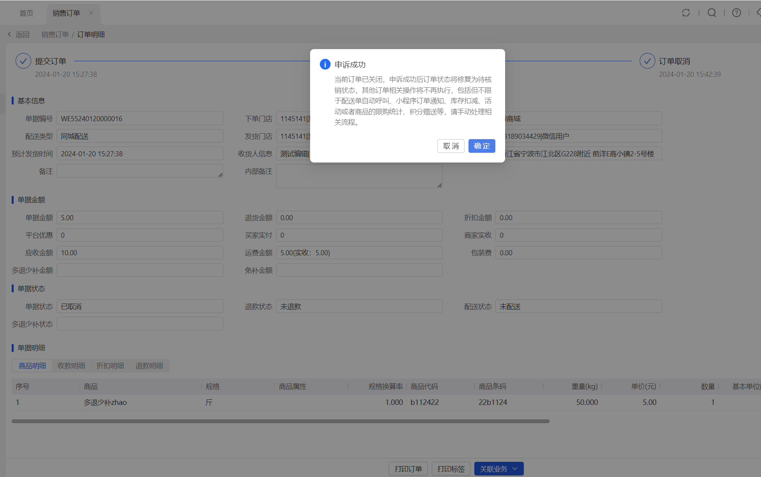The width and height of the screenshot is (761, 477).
Task: Click the 预计发货时间 field
Action: [140, 154]
